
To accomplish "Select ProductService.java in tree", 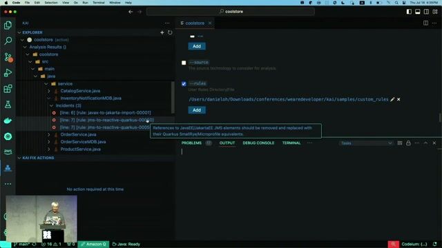I will coord(80,149).
